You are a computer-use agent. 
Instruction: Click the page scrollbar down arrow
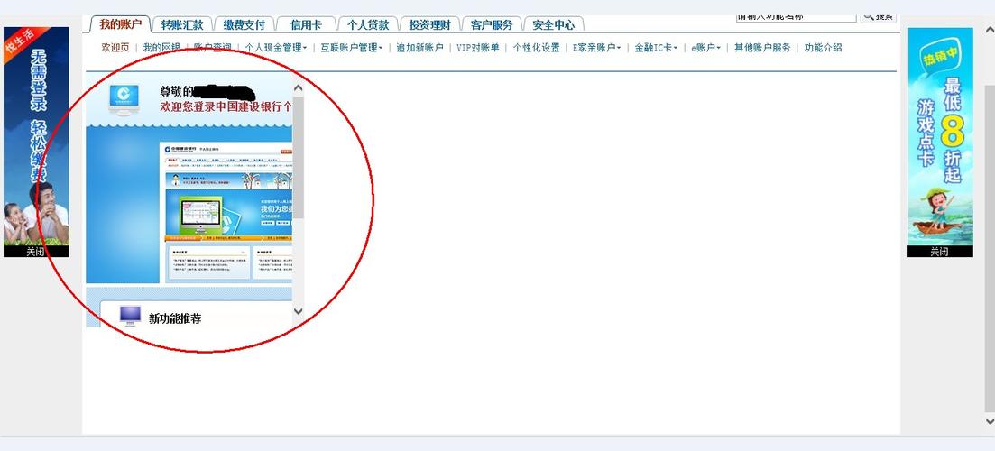pyautogui.click(x=990, y=421)
